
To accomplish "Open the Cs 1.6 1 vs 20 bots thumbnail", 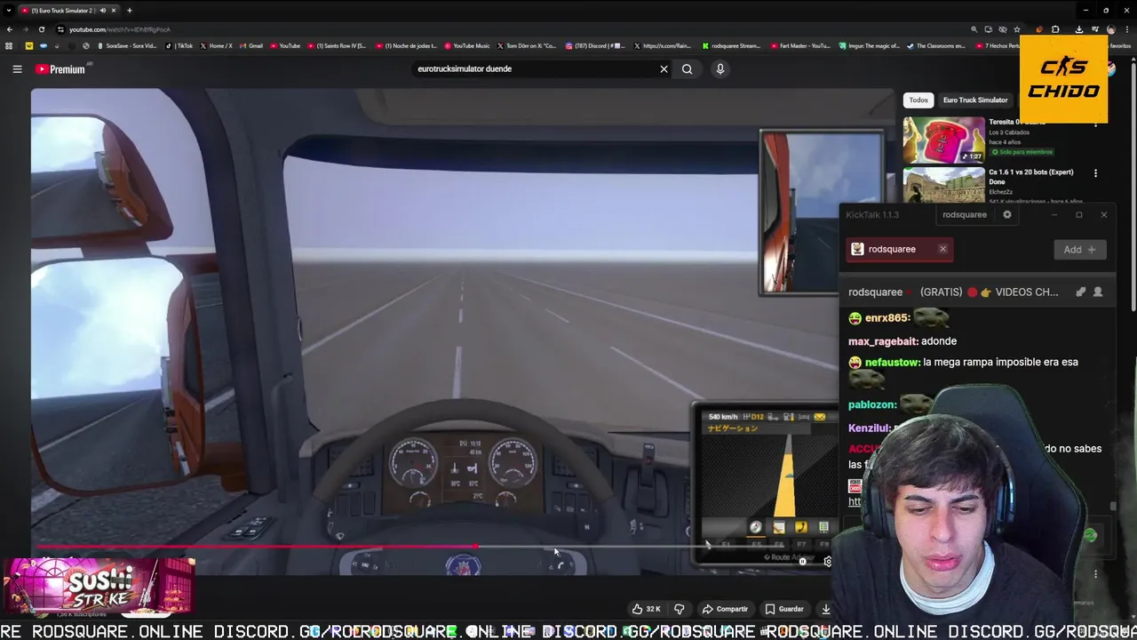I will click(943, 185).
